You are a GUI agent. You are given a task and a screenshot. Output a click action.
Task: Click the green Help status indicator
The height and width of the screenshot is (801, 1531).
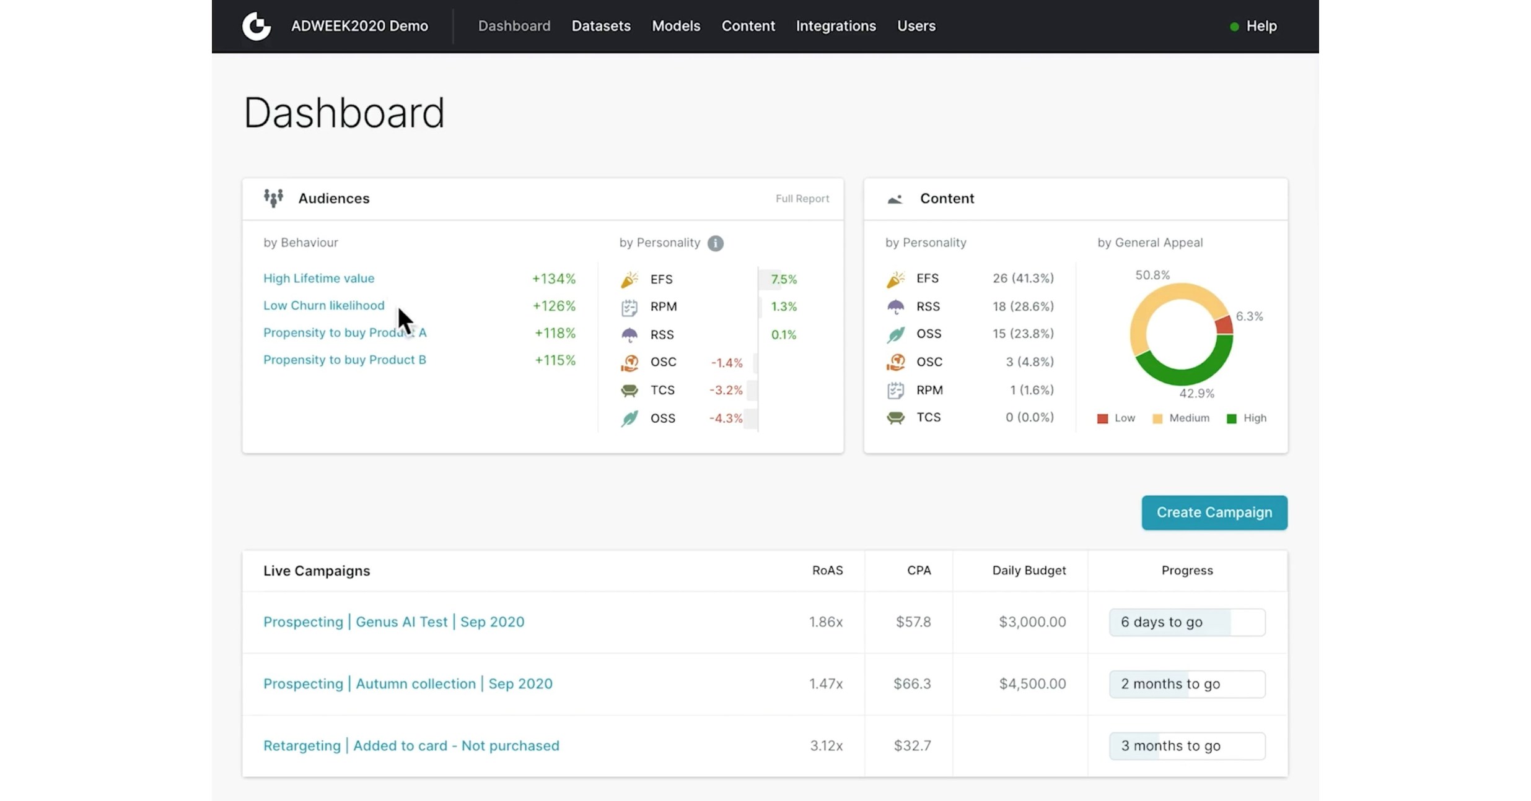click(1234, 26)
